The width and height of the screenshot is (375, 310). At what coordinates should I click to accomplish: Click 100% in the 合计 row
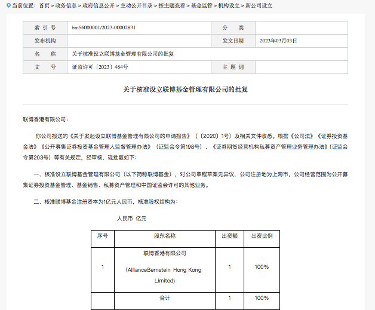coord(262,298)
